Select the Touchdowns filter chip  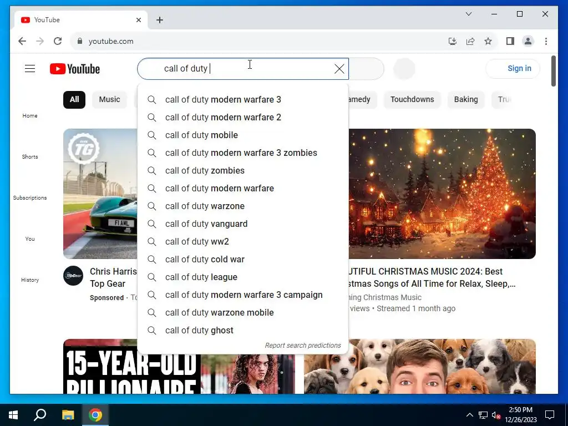click(x=412, y=100)
